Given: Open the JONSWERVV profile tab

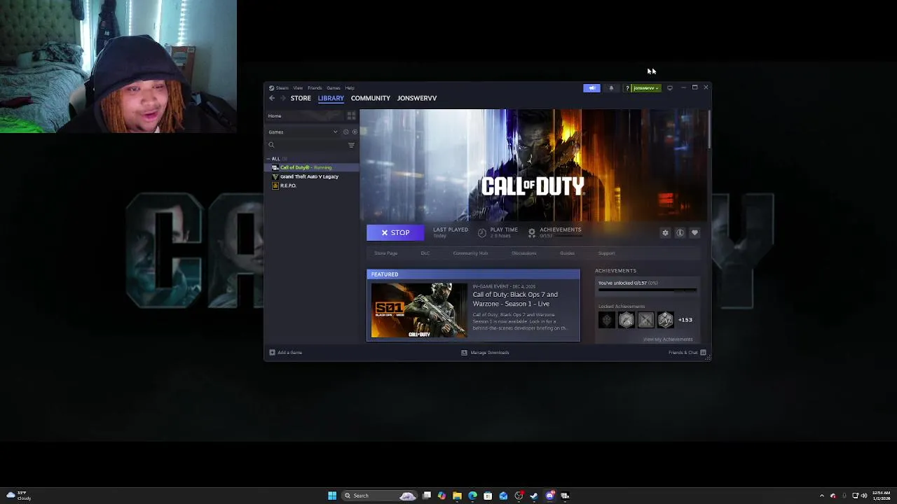Looking at the screenshot, I should (417, 98).
